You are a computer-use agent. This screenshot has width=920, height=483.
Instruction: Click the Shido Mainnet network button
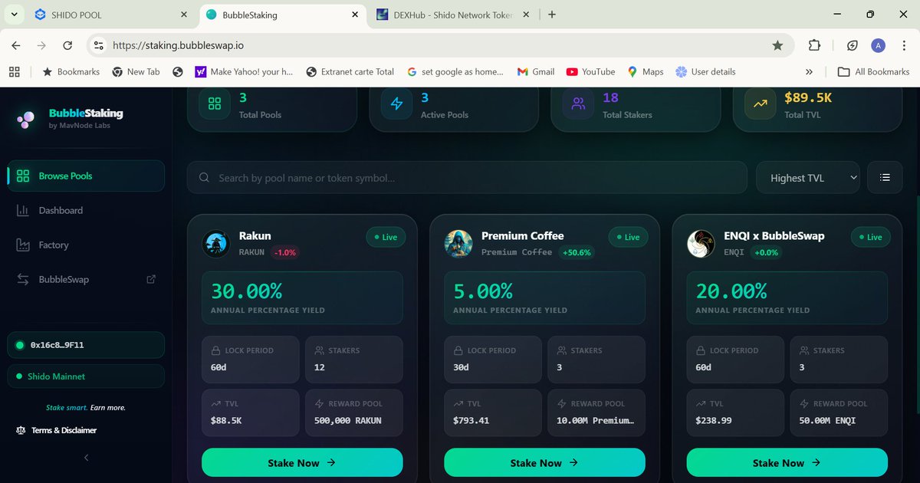(86, 376)
